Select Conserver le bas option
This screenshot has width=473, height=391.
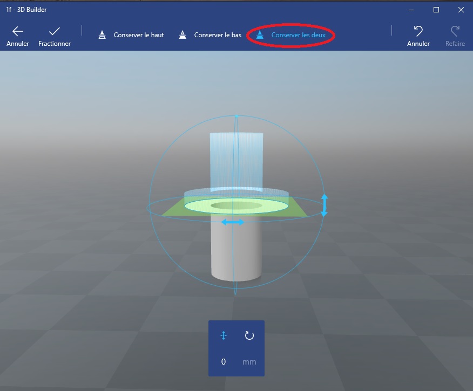pos(210,35)
